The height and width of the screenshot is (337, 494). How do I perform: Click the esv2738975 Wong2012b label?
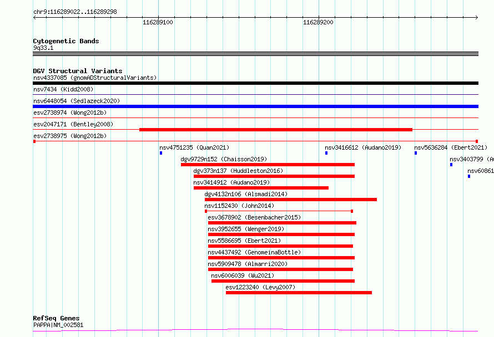tap(70, 136)
